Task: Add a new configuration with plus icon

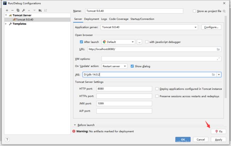Action: (x=7, y=10)
